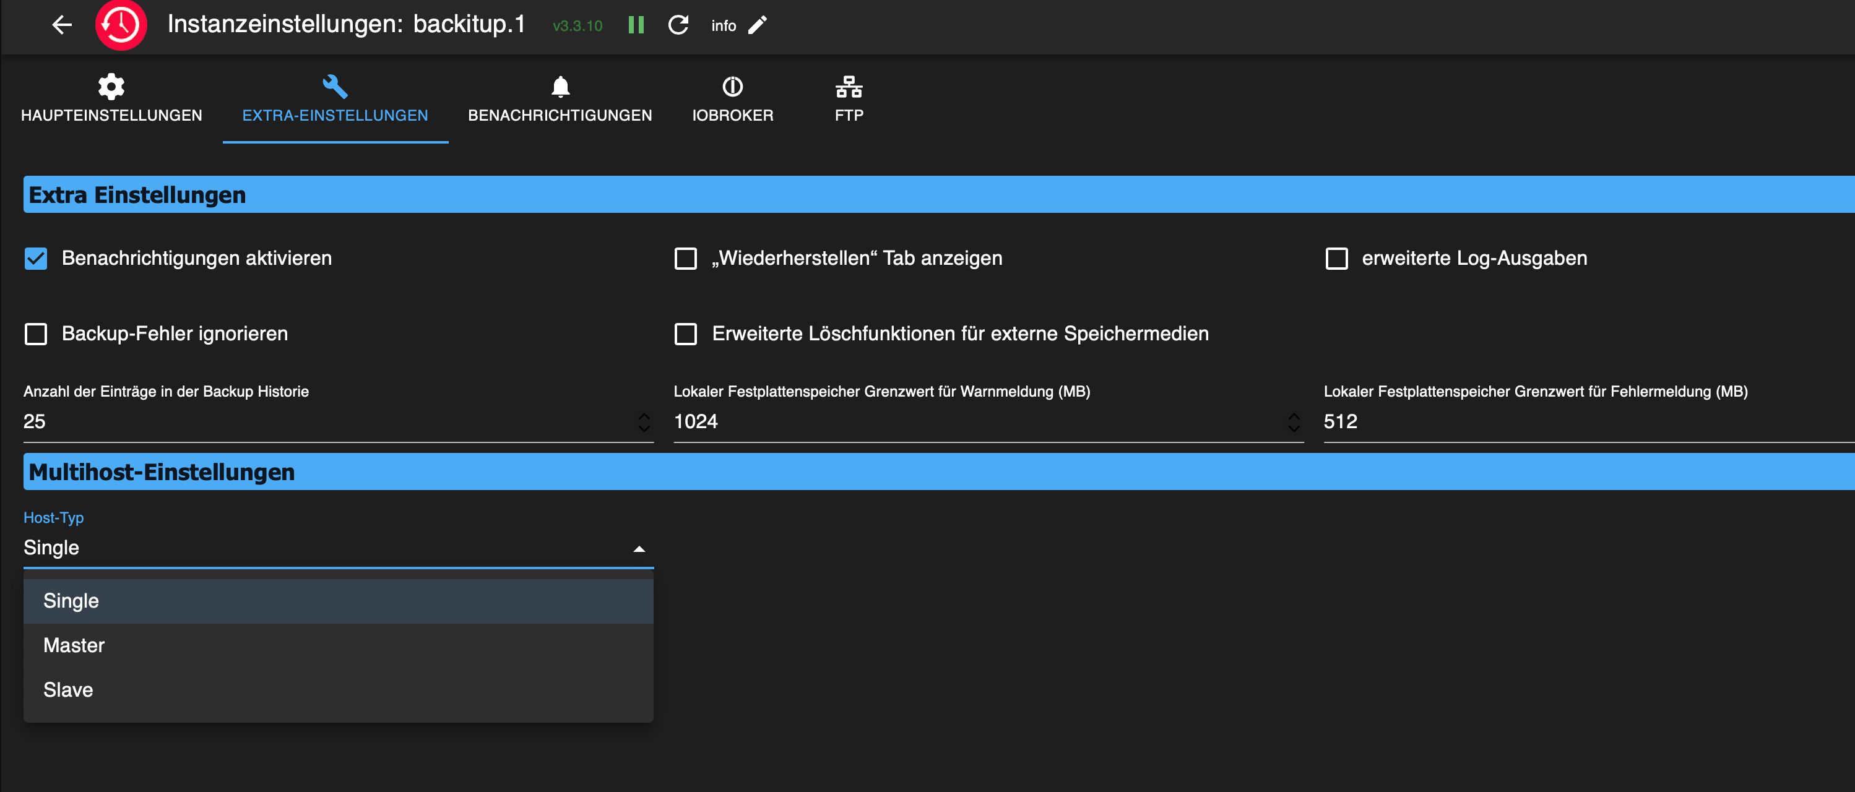Enable erweiterte Log-Ausgaben checkbox
This screenshot has width=1855, height=792.
pos(1336,259)
